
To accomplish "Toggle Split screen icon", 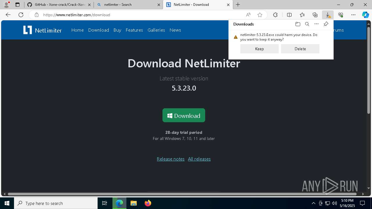I will tap(289, 15).
